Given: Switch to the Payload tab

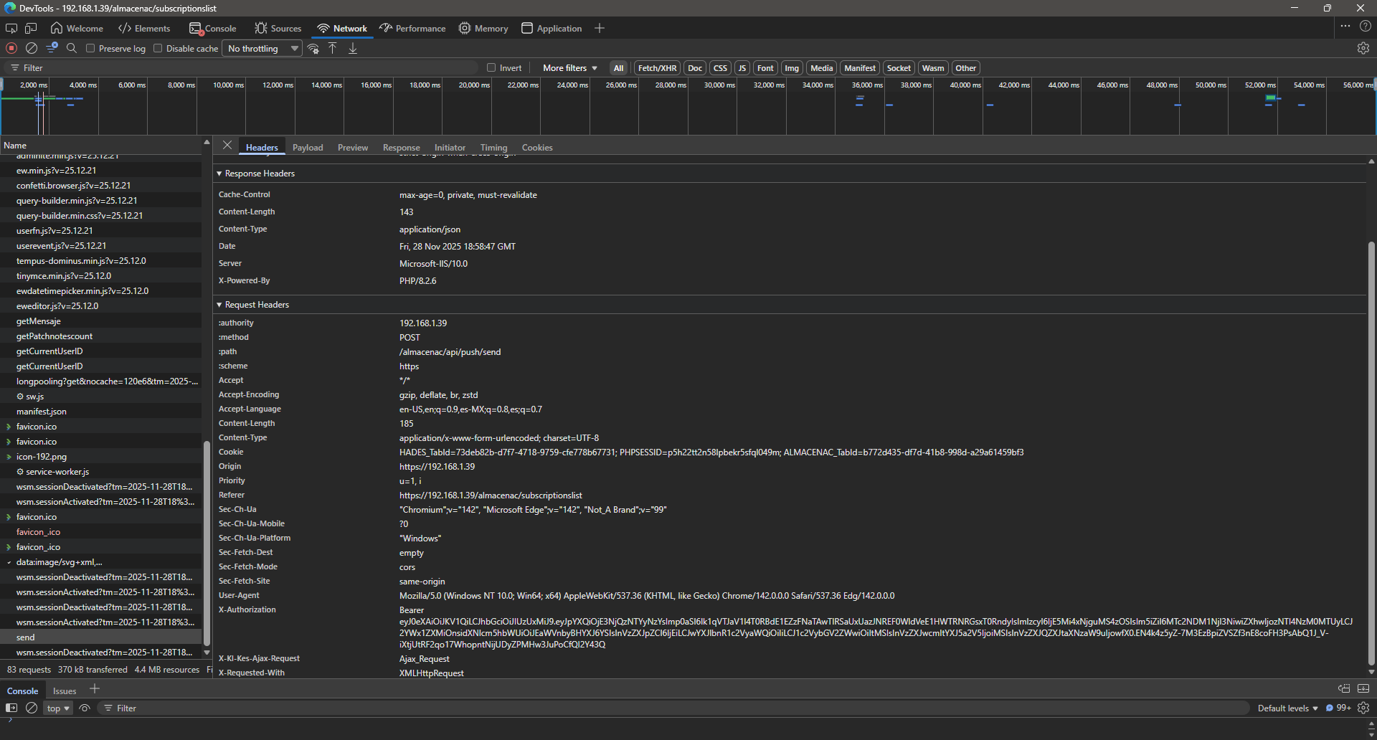Looking at the screenshot, I should 308,147.
